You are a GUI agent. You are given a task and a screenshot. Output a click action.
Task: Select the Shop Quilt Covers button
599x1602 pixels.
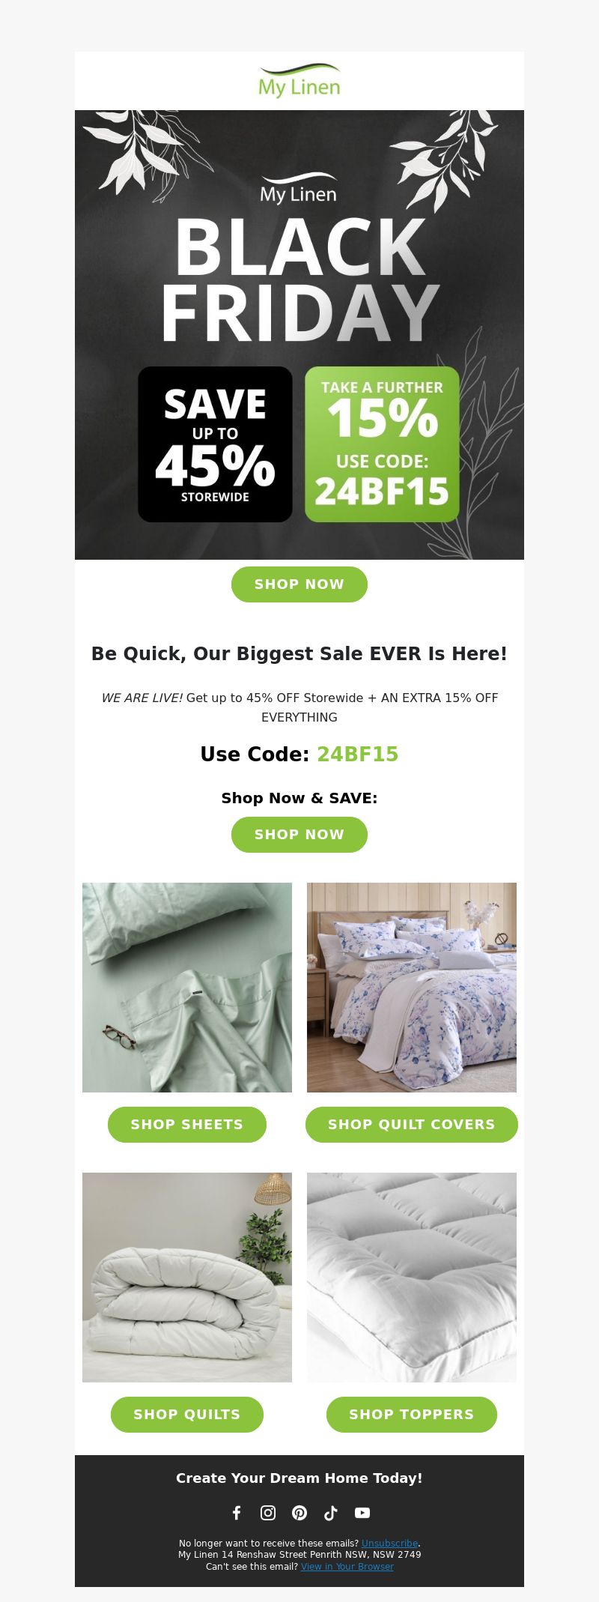(x=412, y=1125)
